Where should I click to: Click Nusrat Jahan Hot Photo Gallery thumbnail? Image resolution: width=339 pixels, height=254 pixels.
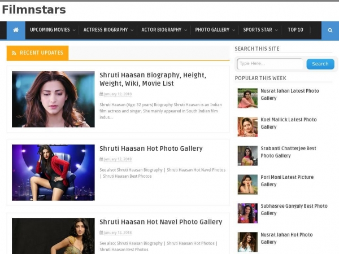pyautogui.click(x=247, y=242)
